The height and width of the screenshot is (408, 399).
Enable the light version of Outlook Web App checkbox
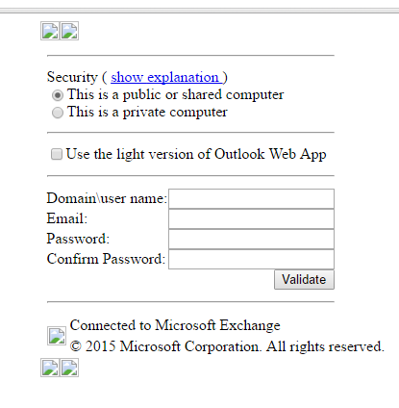57,154
